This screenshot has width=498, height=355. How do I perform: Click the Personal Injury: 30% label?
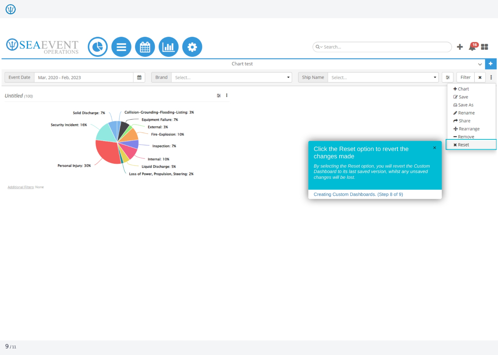[x=74, y=166]
